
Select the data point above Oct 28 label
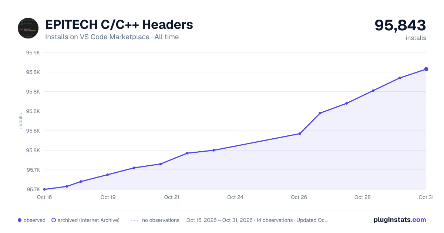click(x=373, y=91)
